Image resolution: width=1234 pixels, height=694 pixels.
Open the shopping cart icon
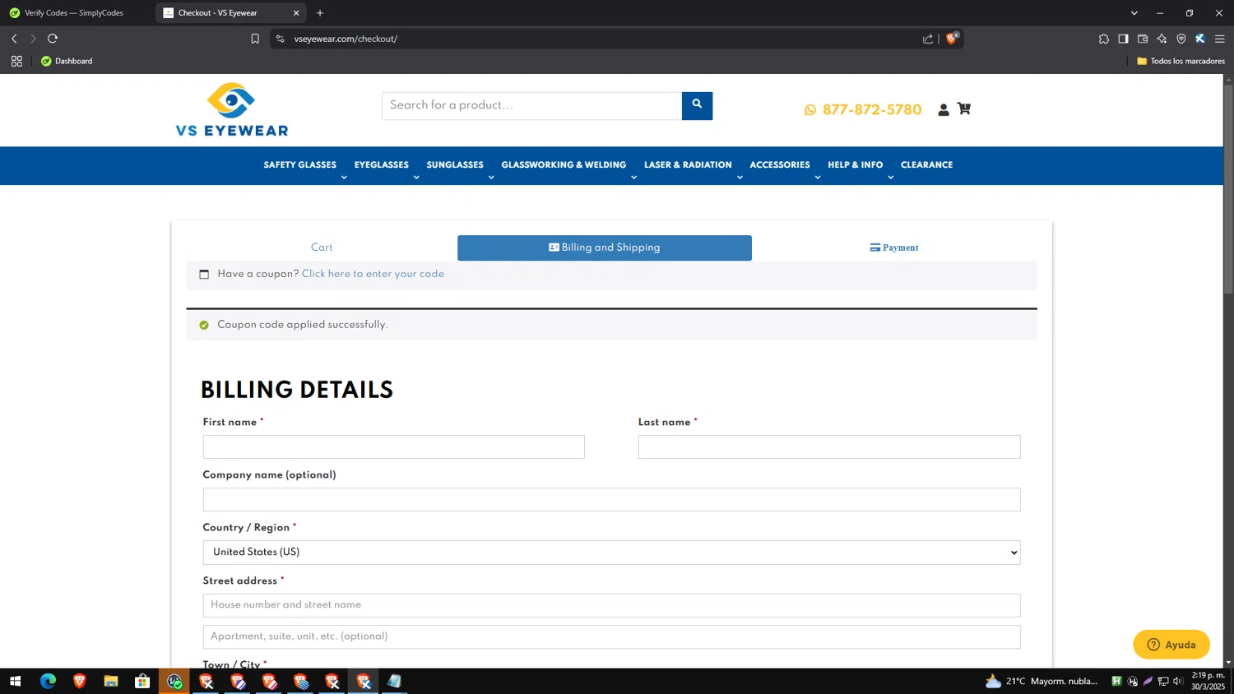964,109
